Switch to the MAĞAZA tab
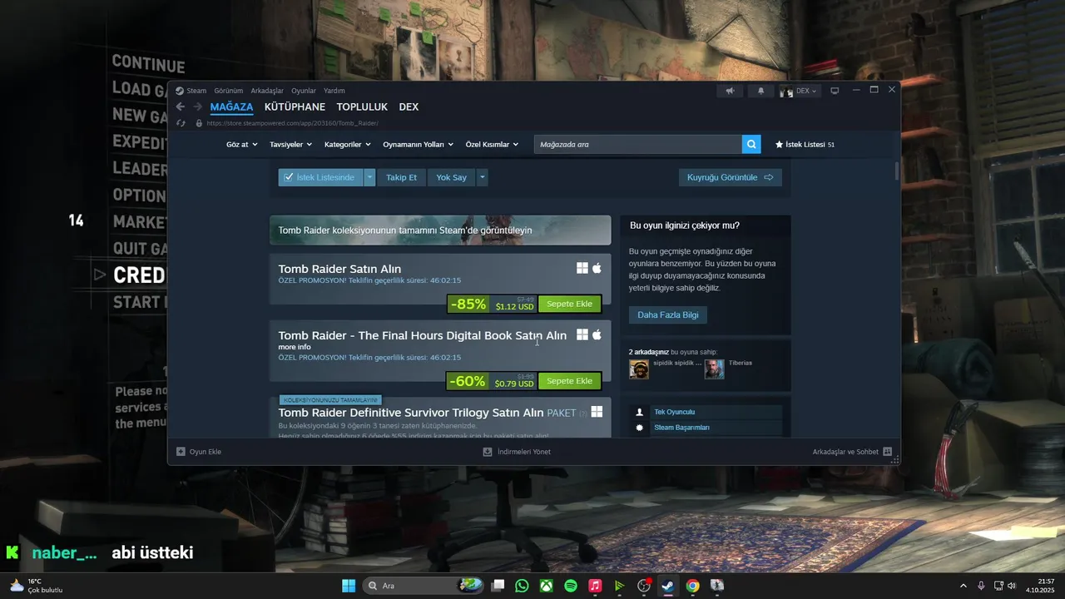The width and height of the screenshot is (1065, 599). click(231, 106)
